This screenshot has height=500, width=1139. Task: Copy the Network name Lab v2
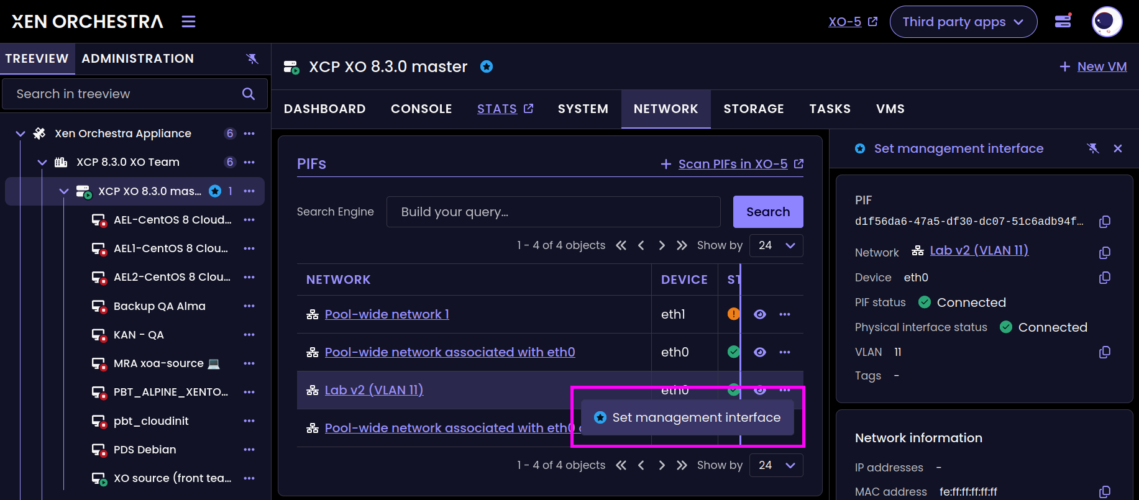pos(1105,253)
